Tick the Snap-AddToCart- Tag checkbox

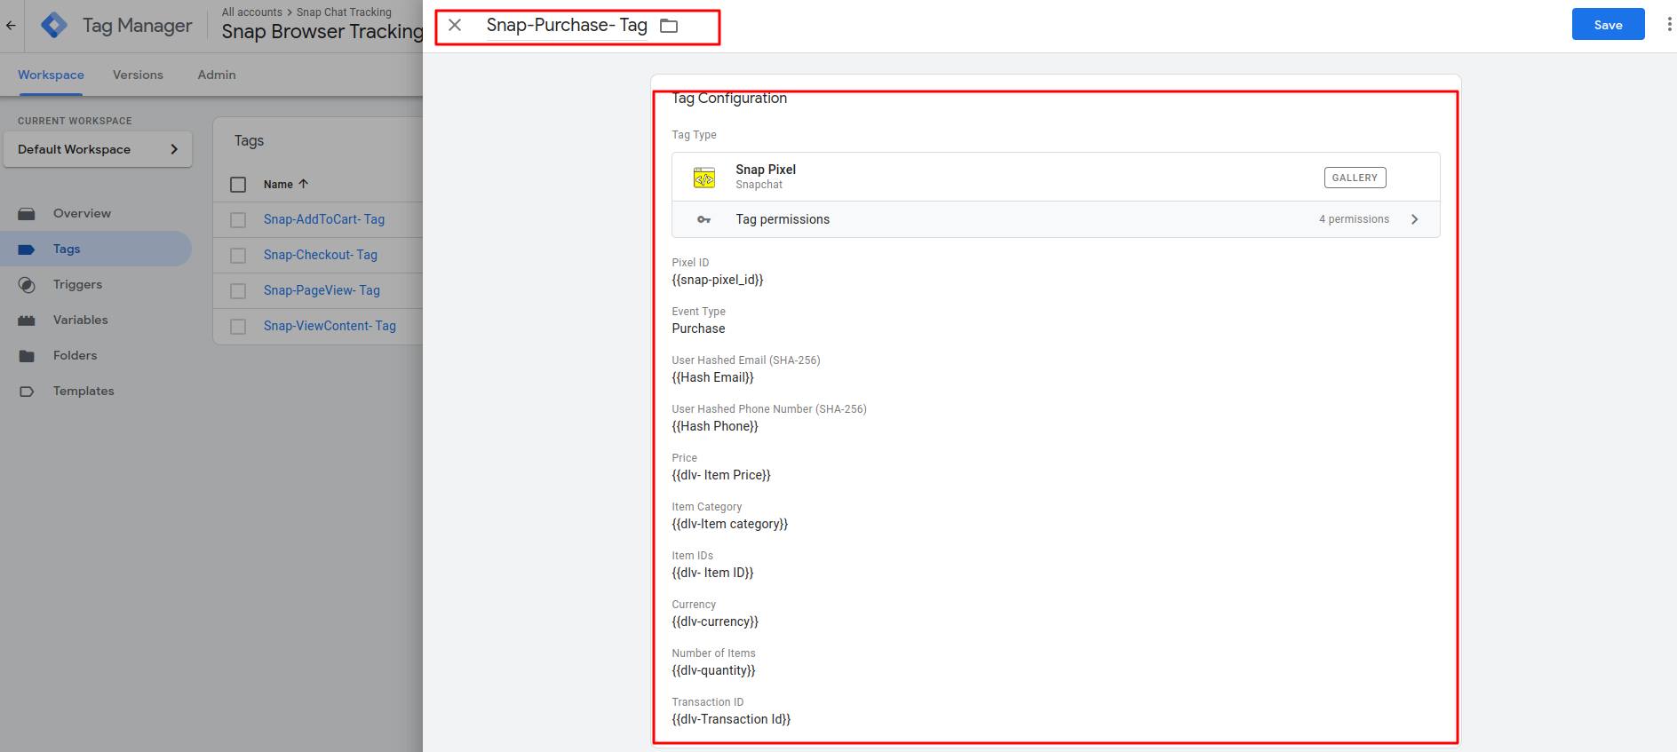click(238, 220)
